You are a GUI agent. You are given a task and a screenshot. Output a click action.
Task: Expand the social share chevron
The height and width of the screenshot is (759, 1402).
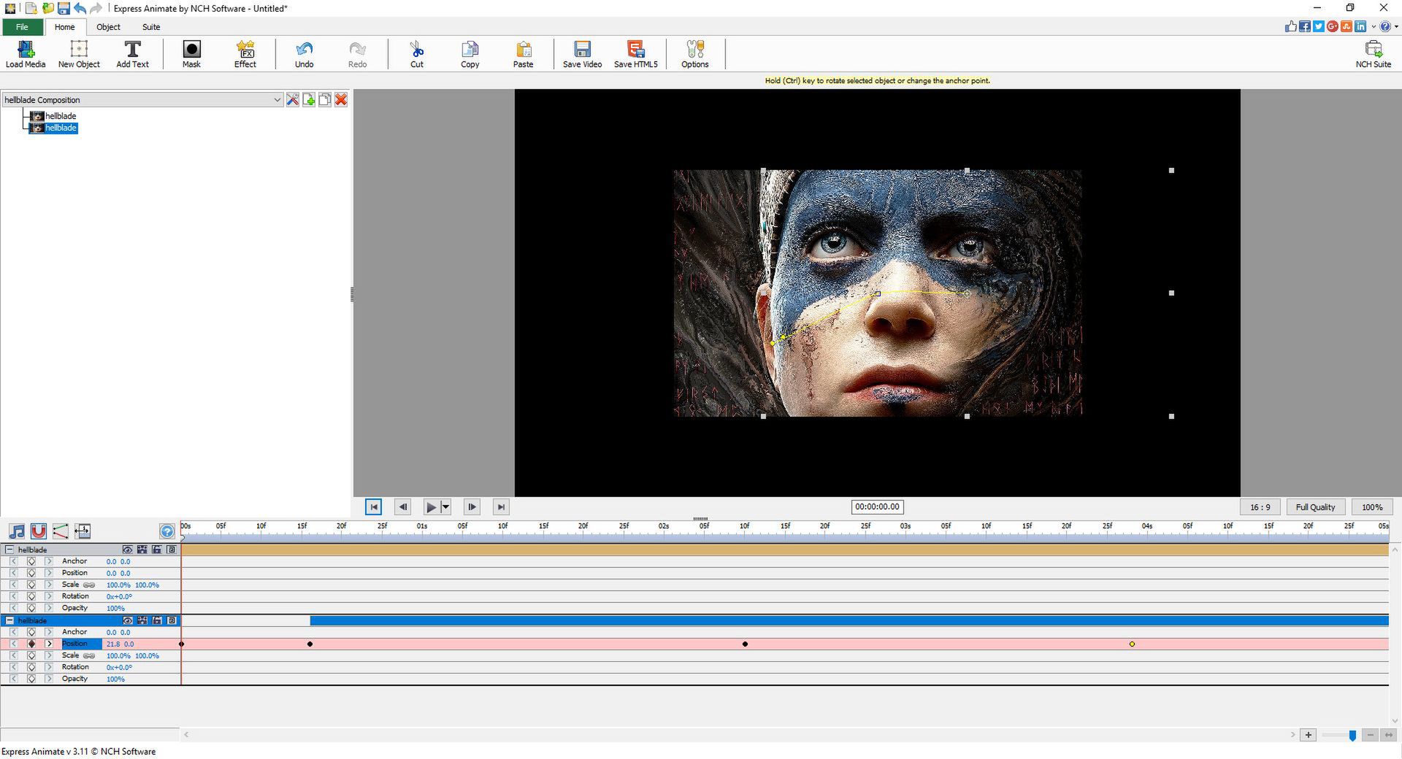[x=1374, y=26]
